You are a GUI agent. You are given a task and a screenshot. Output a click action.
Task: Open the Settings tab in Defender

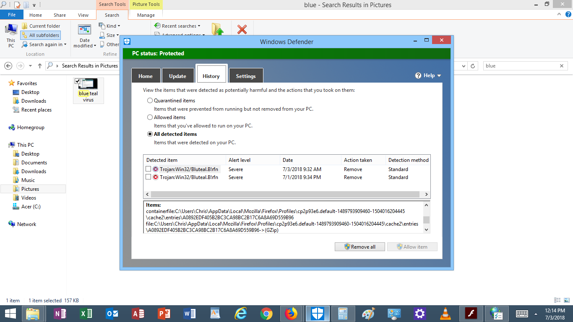[246, 76]
